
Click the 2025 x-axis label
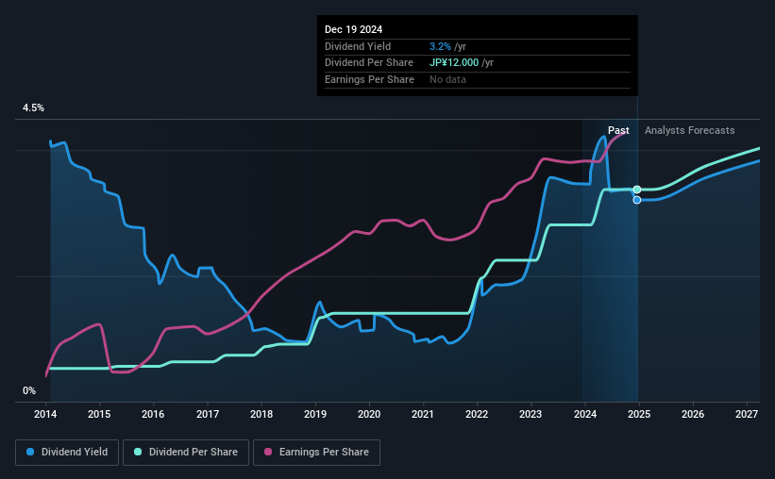point(638,414)
